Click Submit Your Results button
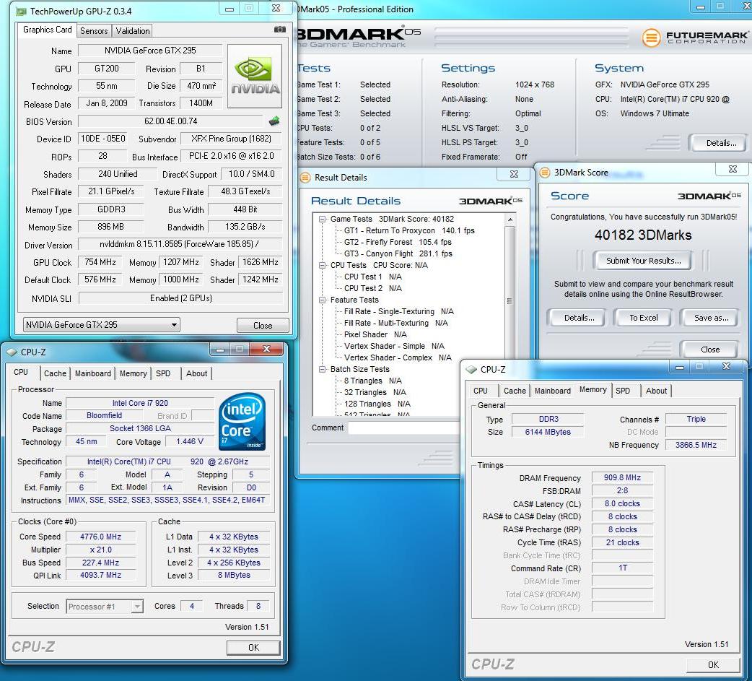Screen dimensions: 752x681 643,261
